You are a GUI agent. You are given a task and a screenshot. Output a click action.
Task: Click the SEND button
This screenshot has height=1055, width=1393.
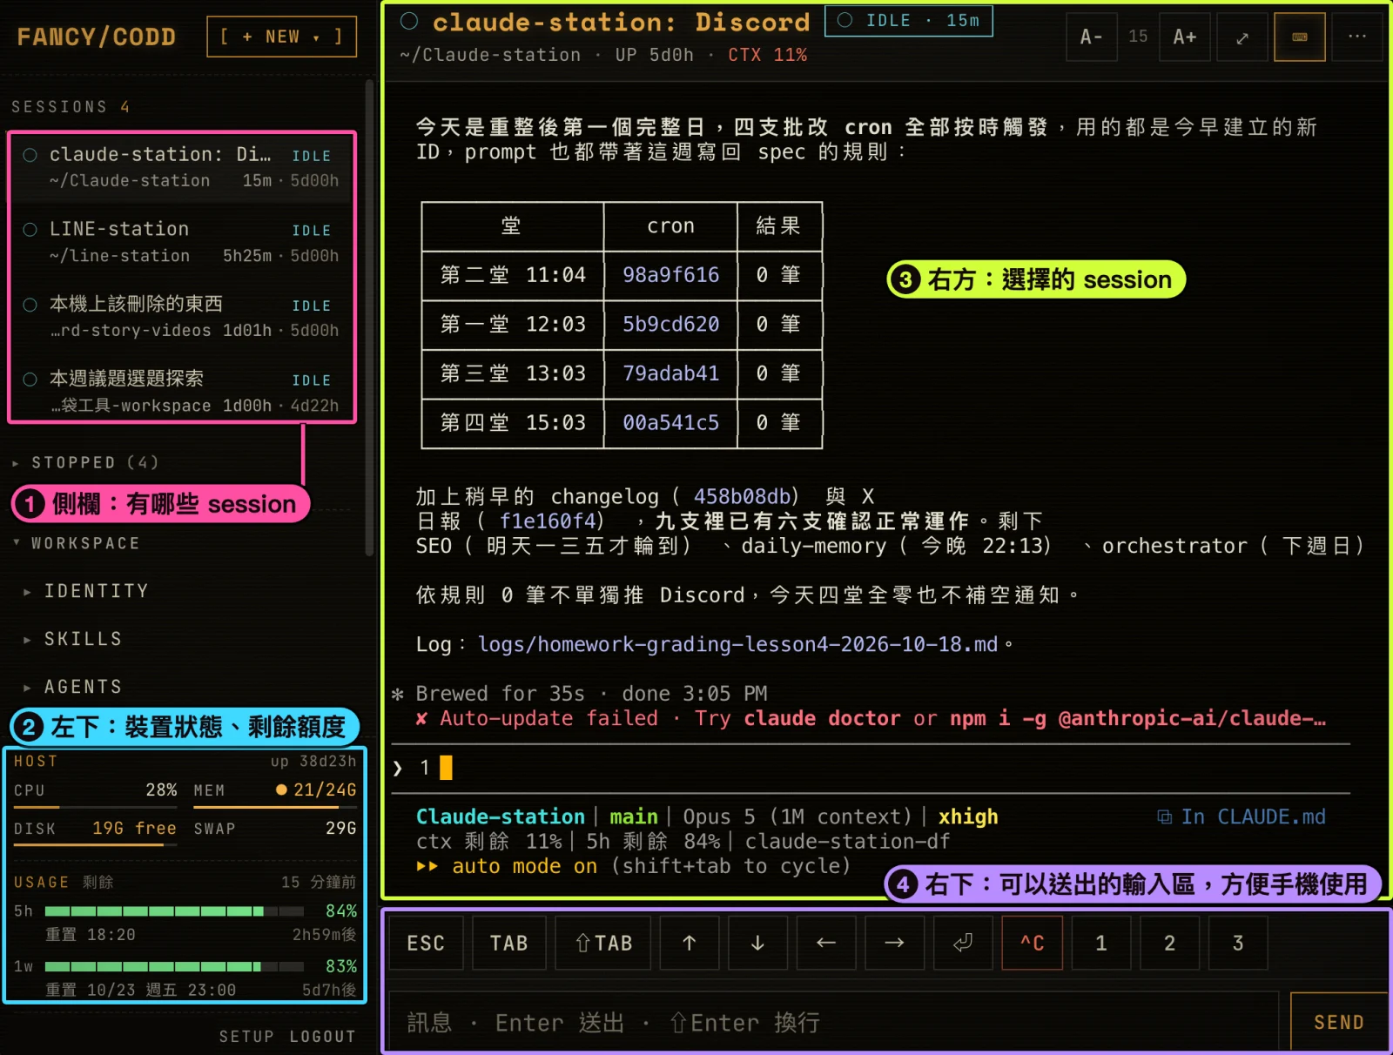click(1339, 1022)
